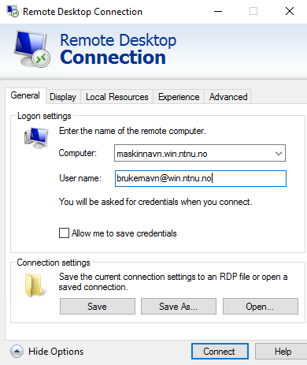Screen dimensions: 307x365
Task: Select the General tab
Action: tap(25, 95)
